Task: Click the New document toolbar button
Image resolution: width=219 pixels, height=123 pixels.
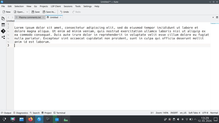Action: pos(7,12)
